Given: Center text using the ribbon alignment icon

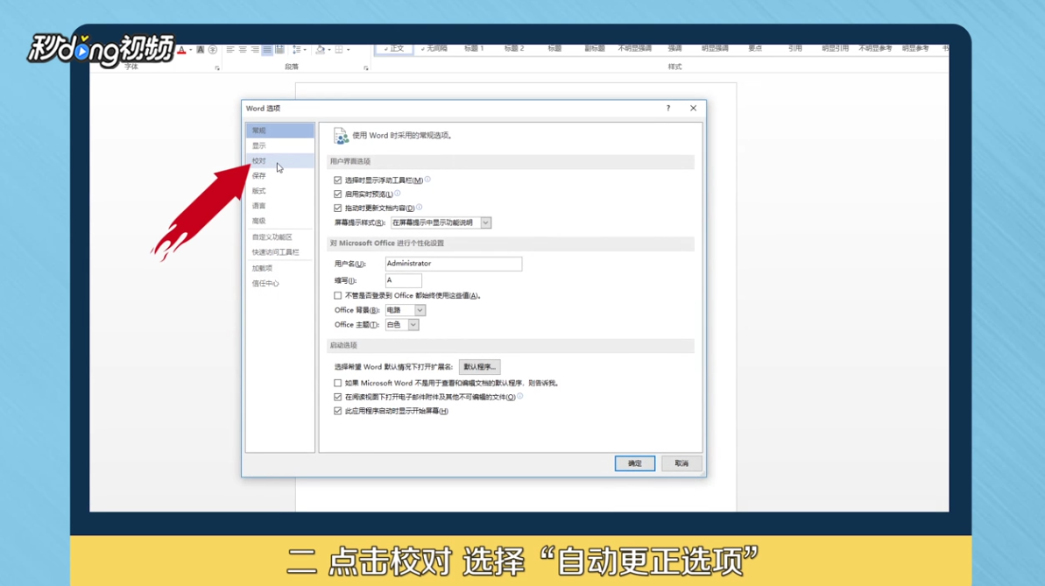Looking at the screenshot, I should coord(243,50).
